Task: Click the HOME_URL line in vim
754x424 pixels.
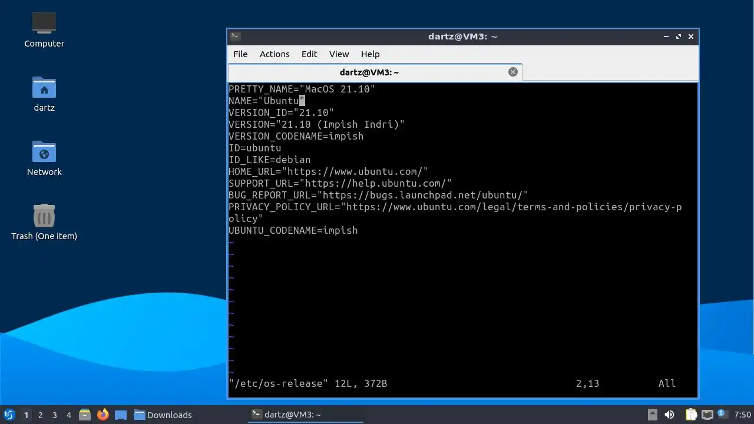Action: [328, 171]
